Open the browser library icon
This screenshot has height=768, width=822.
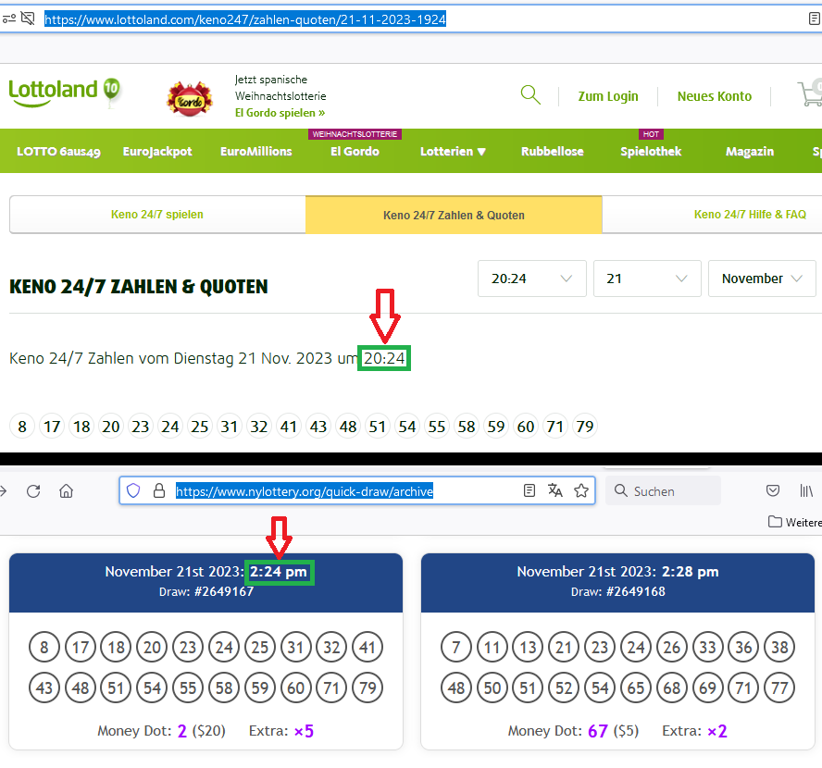tap(806, 490)
